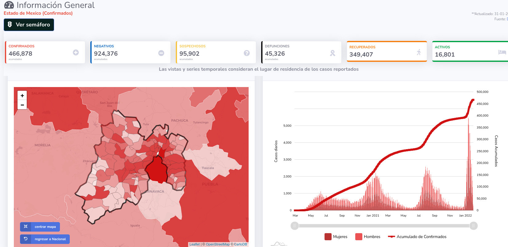
Task: Click the traffic light icon in Ver semáforo
Action: [10, 25]
